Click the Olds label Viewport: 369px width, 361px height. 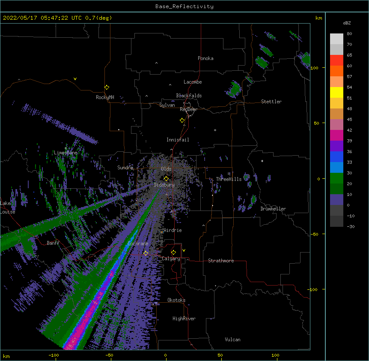point(166,169)
